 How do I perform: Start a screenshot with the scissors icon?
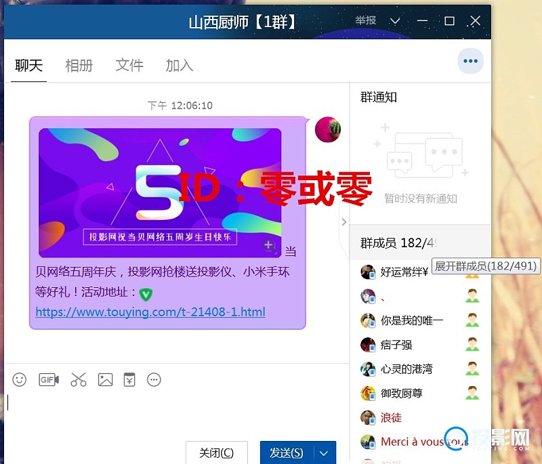click(79, 379)
